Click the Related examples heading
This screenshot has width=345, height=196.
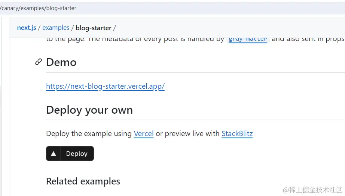coord(83,181)
